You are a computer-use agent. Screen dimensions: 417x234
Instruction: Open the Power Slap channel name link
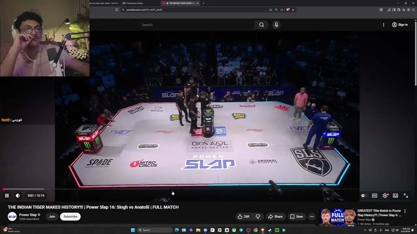(28, 215)
